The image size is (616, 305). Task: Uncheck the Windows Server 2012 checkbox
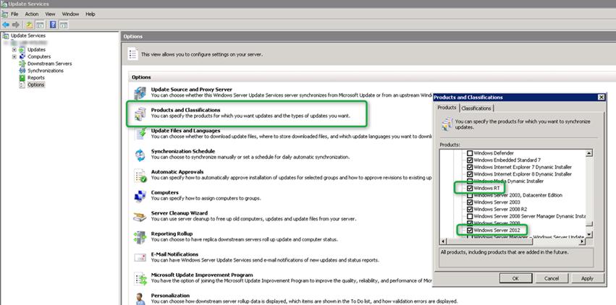pyautogui.click(x=470, y=231)
